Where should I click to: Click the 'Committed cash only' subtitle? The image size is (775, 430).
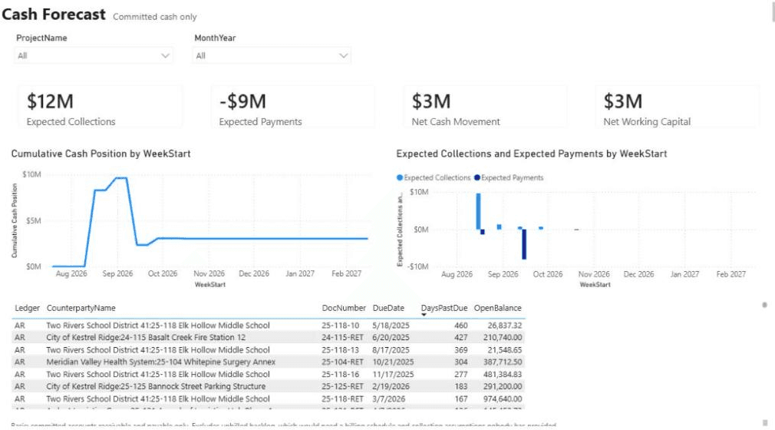click(155, 17)
